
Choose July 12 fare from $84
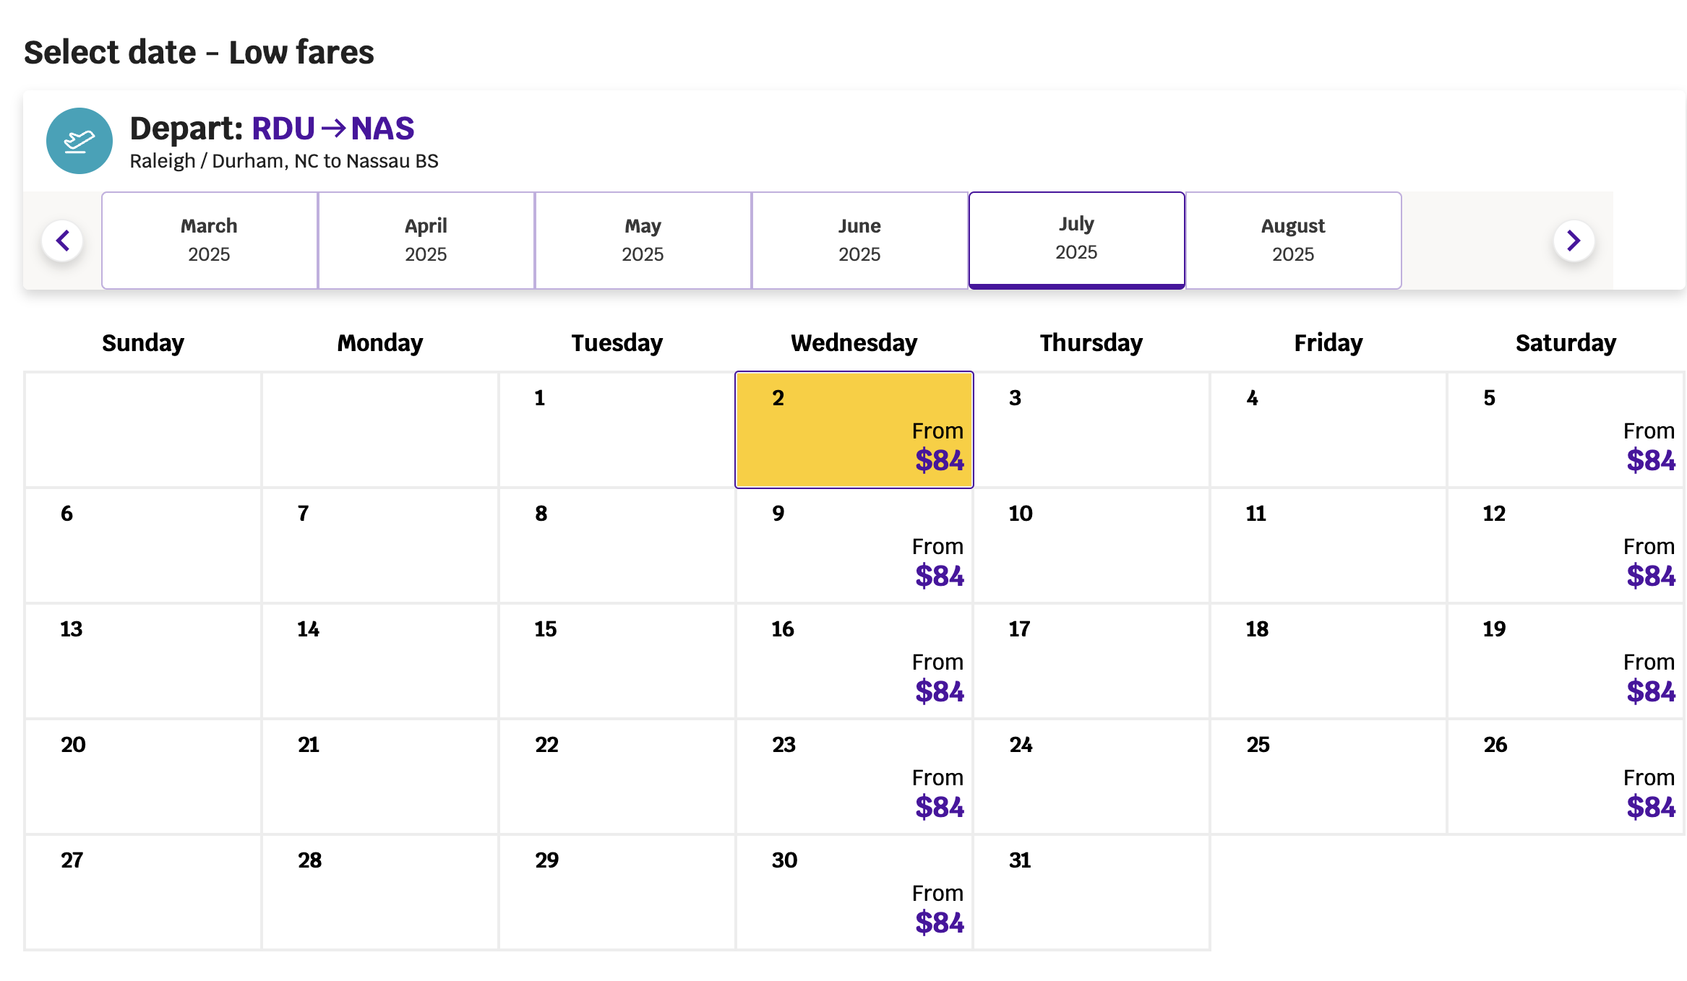tap(1566, 545)
